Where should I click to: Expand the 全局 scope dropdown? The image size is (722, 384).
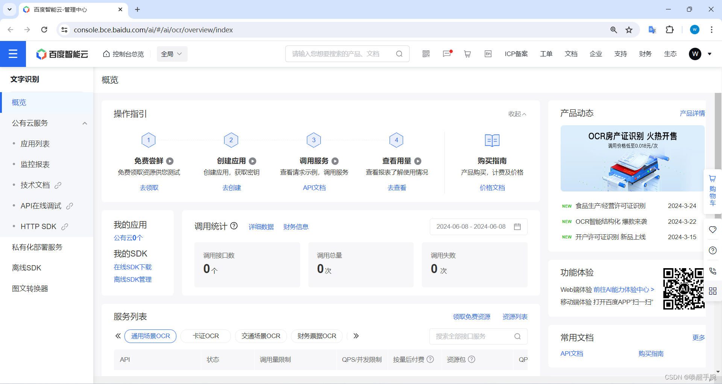(x=171, y=54)
